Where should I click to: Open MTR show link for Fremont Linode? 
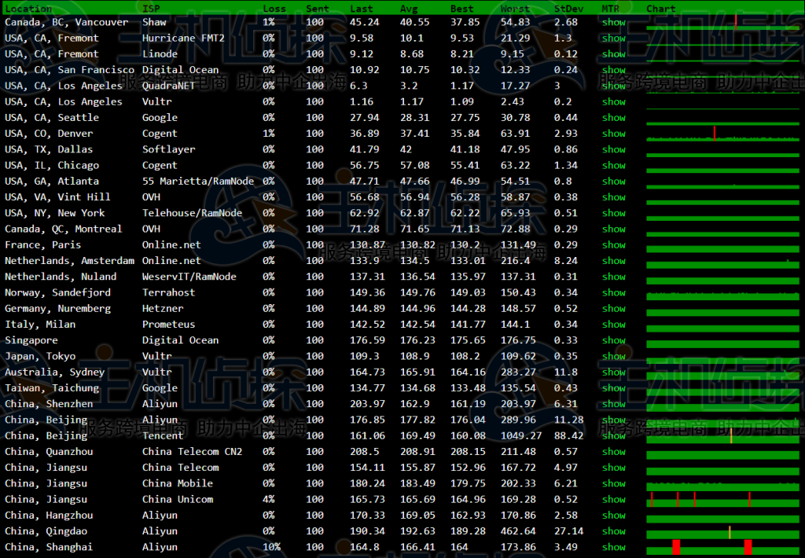pyautogui.click(x=613, y=54)
